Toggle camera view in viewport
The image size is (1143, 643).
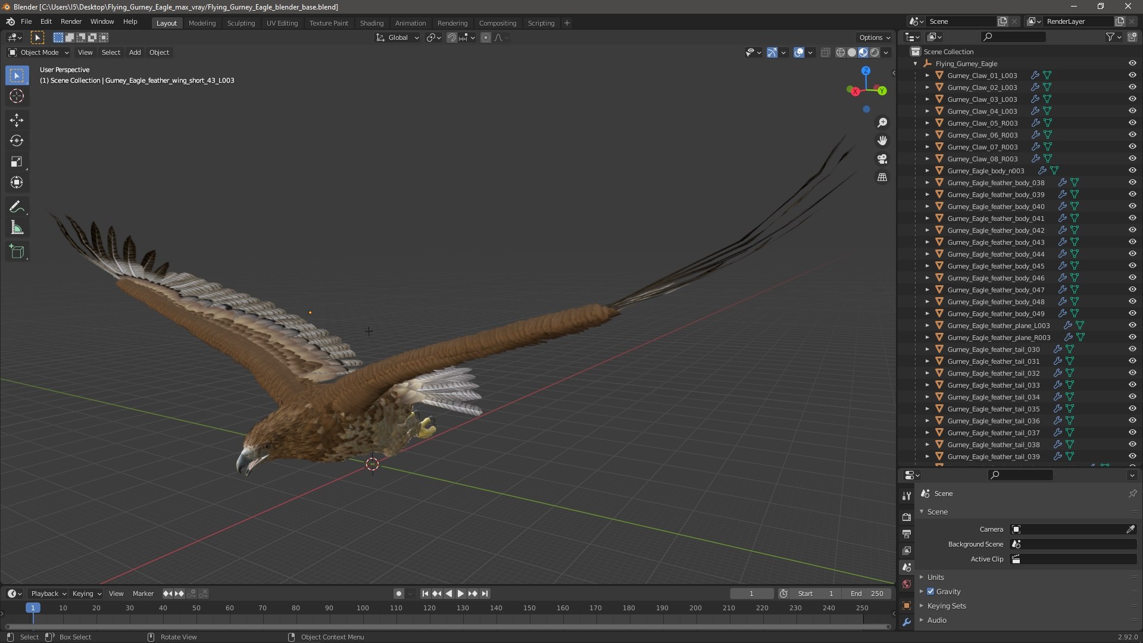click(882, 159)
